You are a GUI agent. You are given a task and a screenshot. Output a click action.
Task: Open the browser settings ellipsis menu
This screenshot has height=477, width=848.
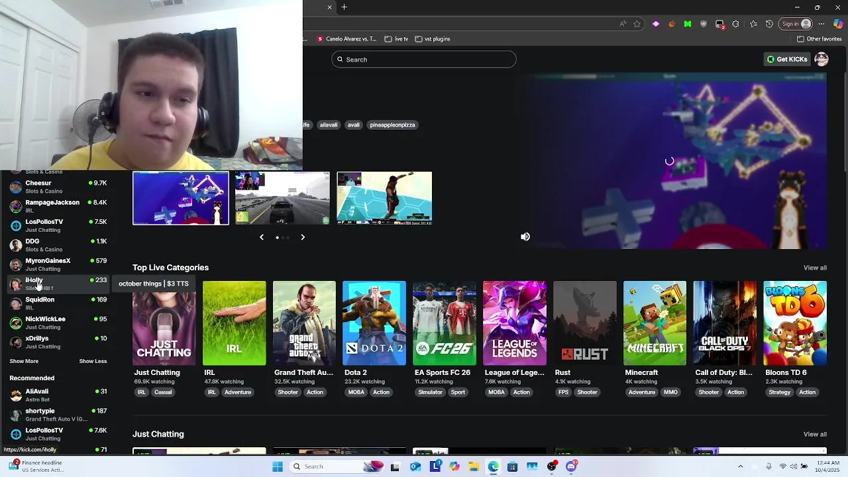[821, 24]
